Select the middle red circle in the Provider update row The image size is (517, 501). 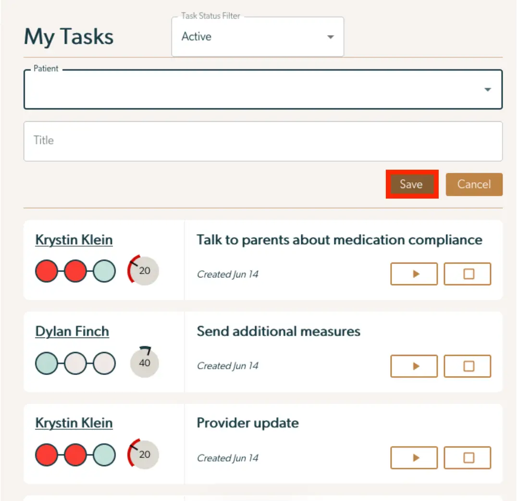75,454
